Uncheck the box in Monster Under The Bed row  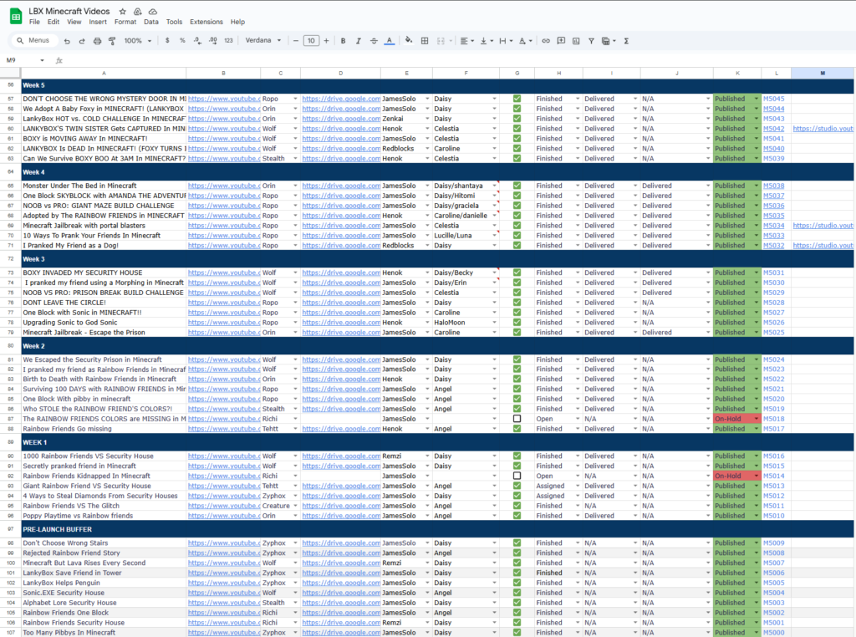click(x=517, y=186)
